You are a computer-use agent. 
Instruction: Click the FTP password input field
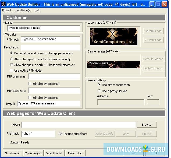54,90
